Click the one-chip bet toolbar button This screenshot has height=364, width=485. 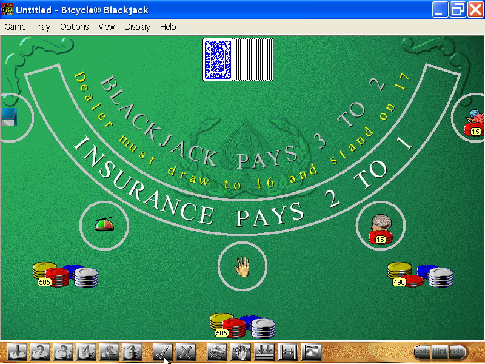(18, 352)
